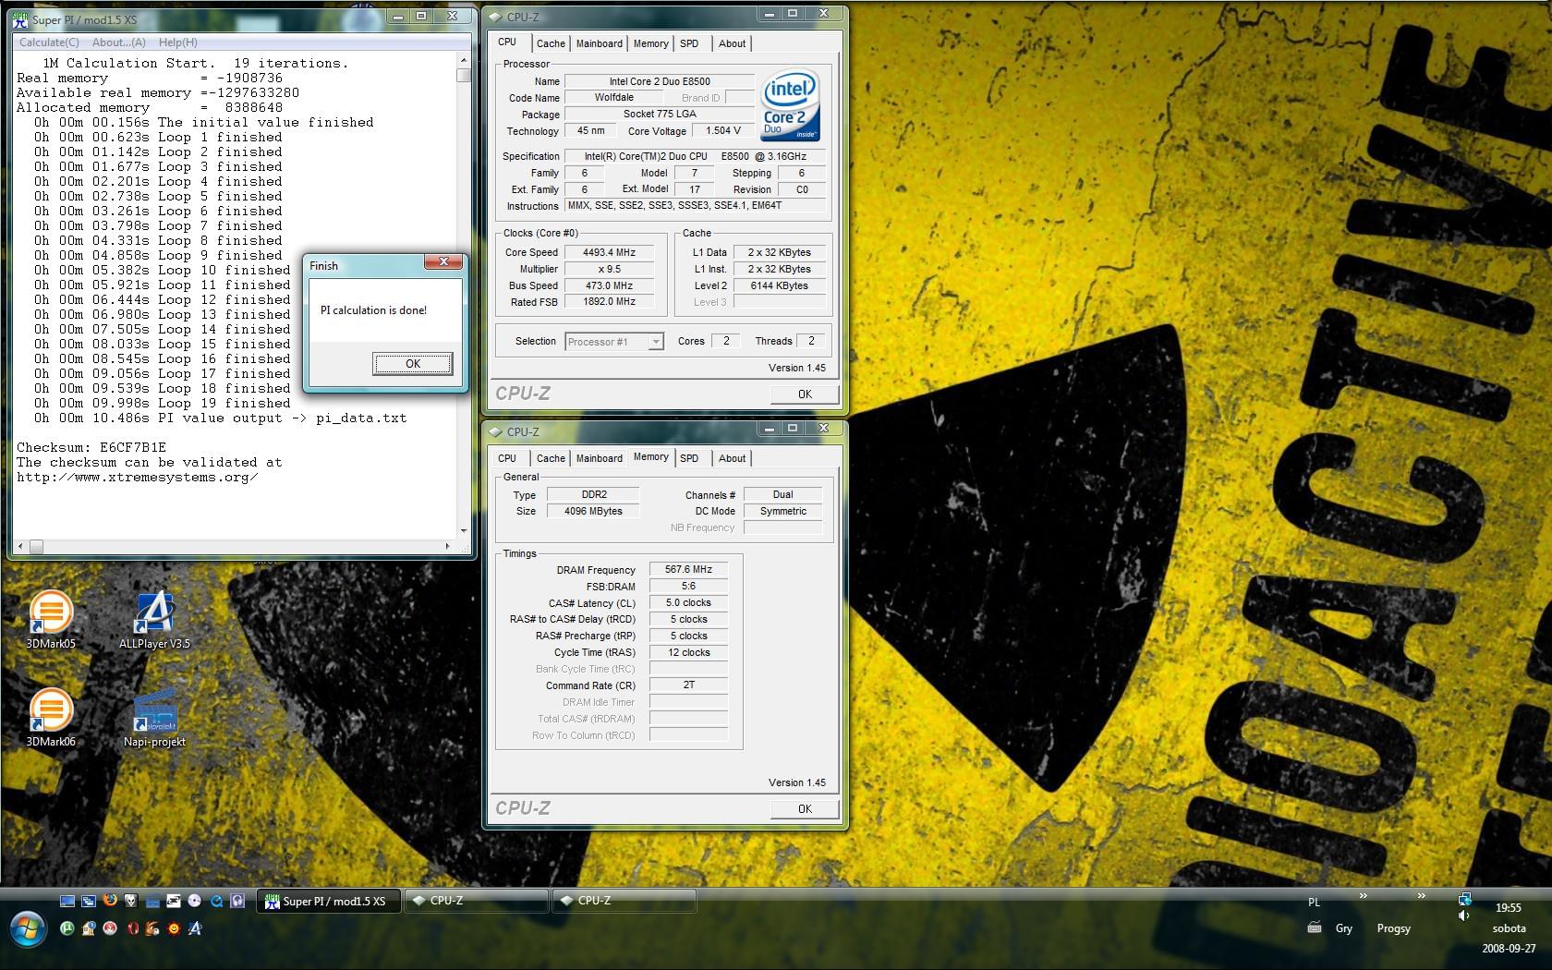Launch uTorrent from the quick launch bar

(67, 928)
